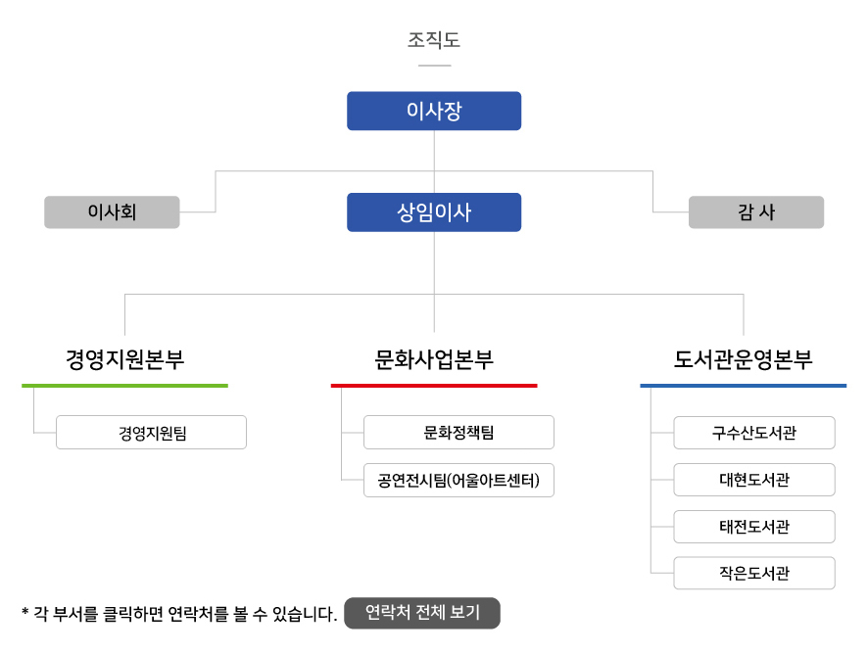
Task: Select the 태전도서관 box
Action: (x=754, y=527)
